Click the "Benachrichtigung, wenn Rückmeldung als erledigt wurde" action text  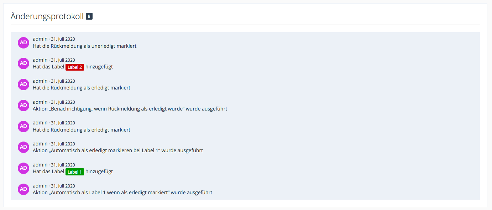click(130, 109)
